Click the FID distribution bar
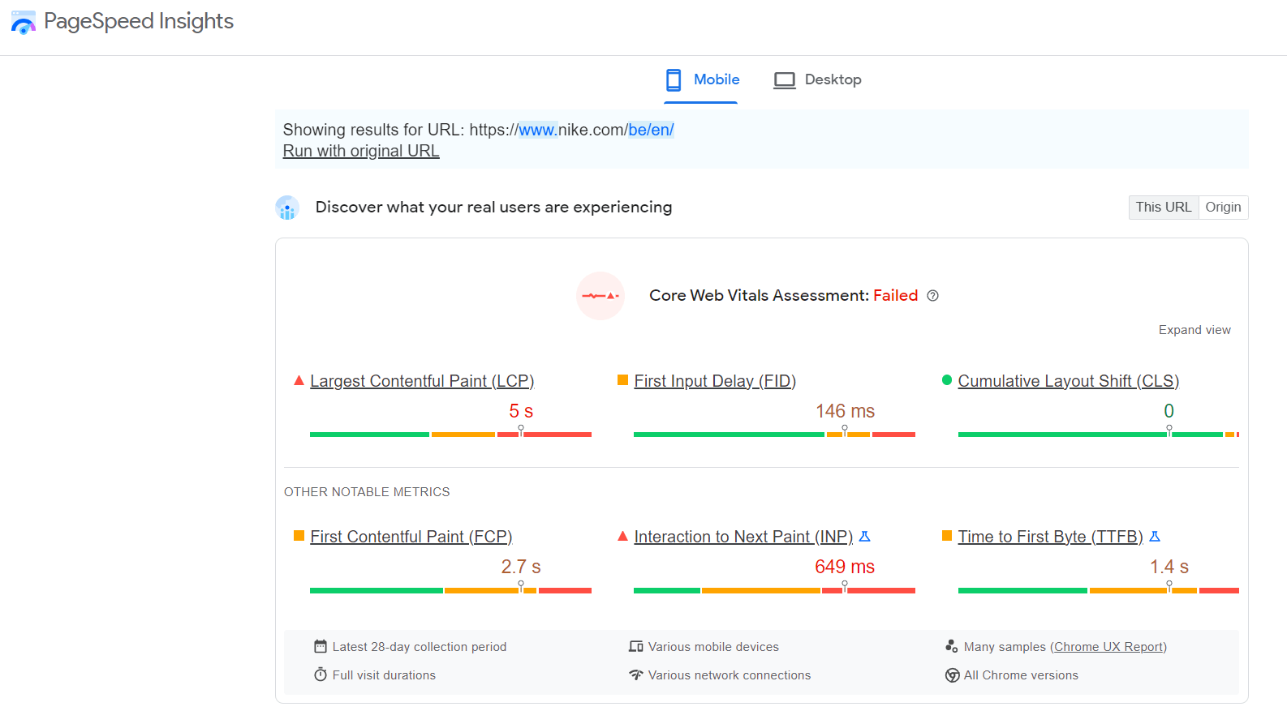Screen dimensions: 1287x711 (774, 435)
